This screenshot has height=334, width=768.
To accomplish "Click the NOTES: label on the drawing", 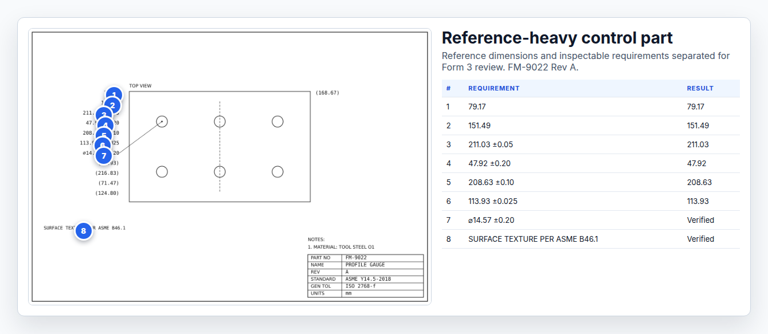I will click(x=316, y=239).
